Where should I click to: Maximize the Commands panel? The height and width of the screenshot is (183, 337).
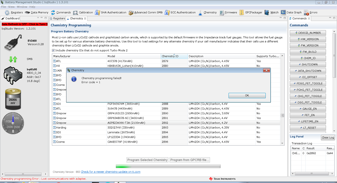(334, 18)
